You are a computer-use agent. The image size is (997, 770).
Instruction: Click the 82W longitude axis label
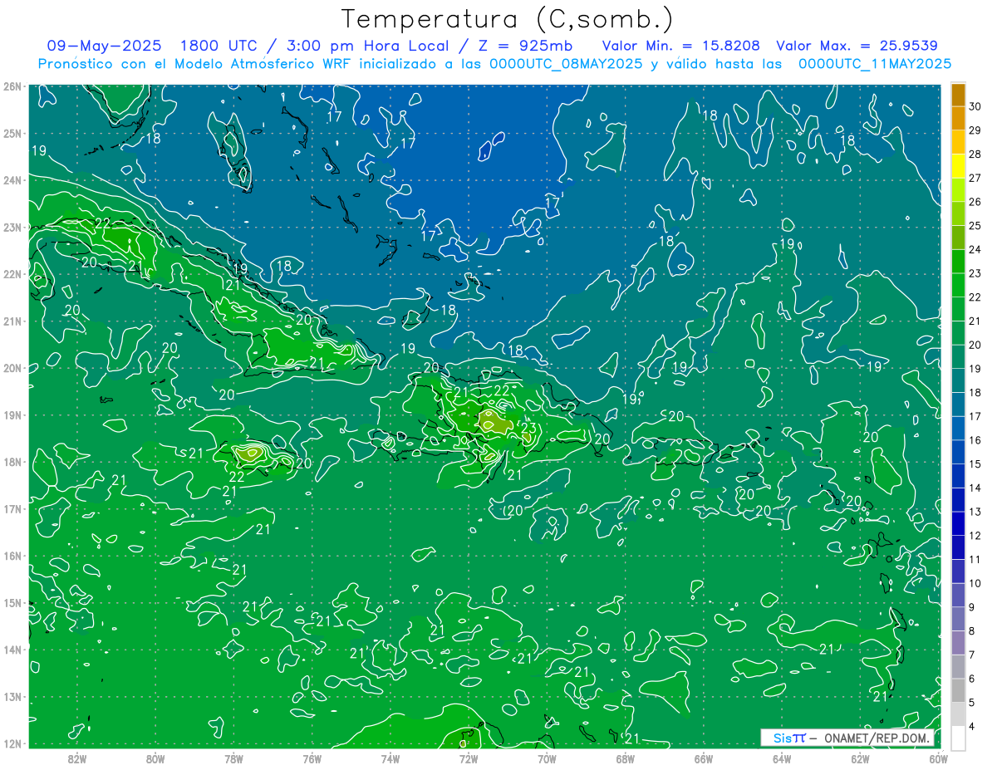[x=77, y=759]
